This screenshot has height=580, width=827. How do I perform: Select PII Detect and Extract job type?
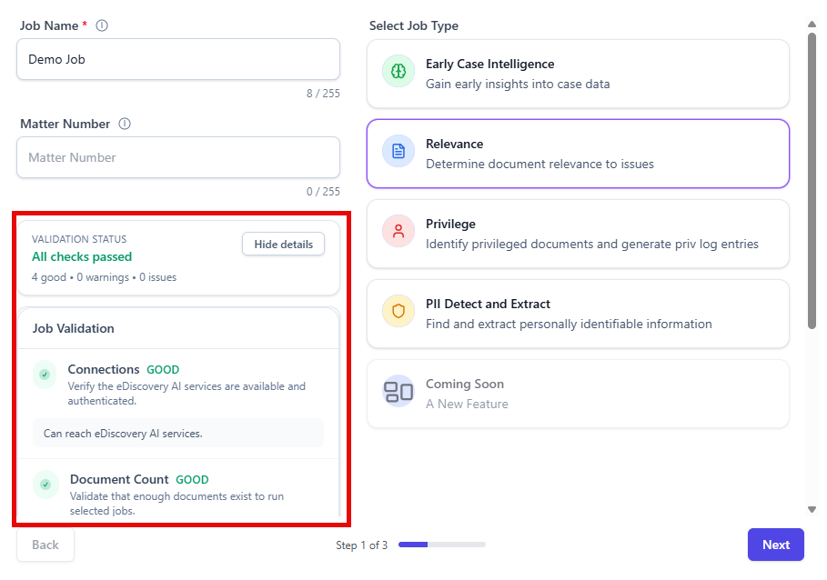tap(577, 311)
